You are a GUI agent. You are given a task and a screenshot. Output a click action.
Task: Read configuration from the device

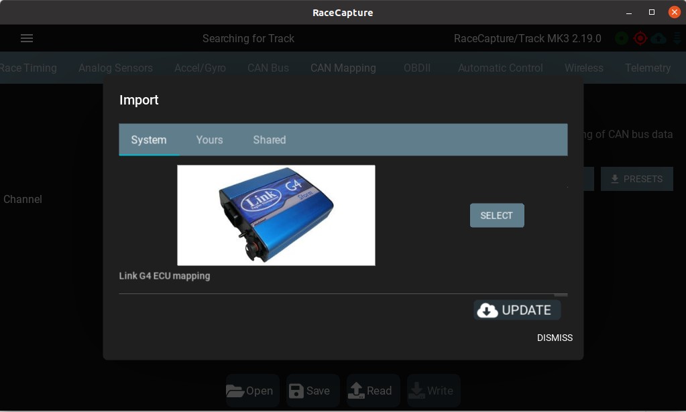(374, 391)
